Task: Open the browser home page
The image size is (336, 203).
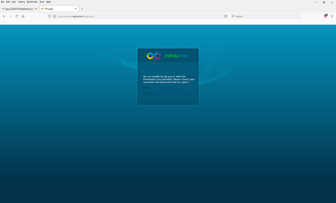Action: tap(23, 16)
